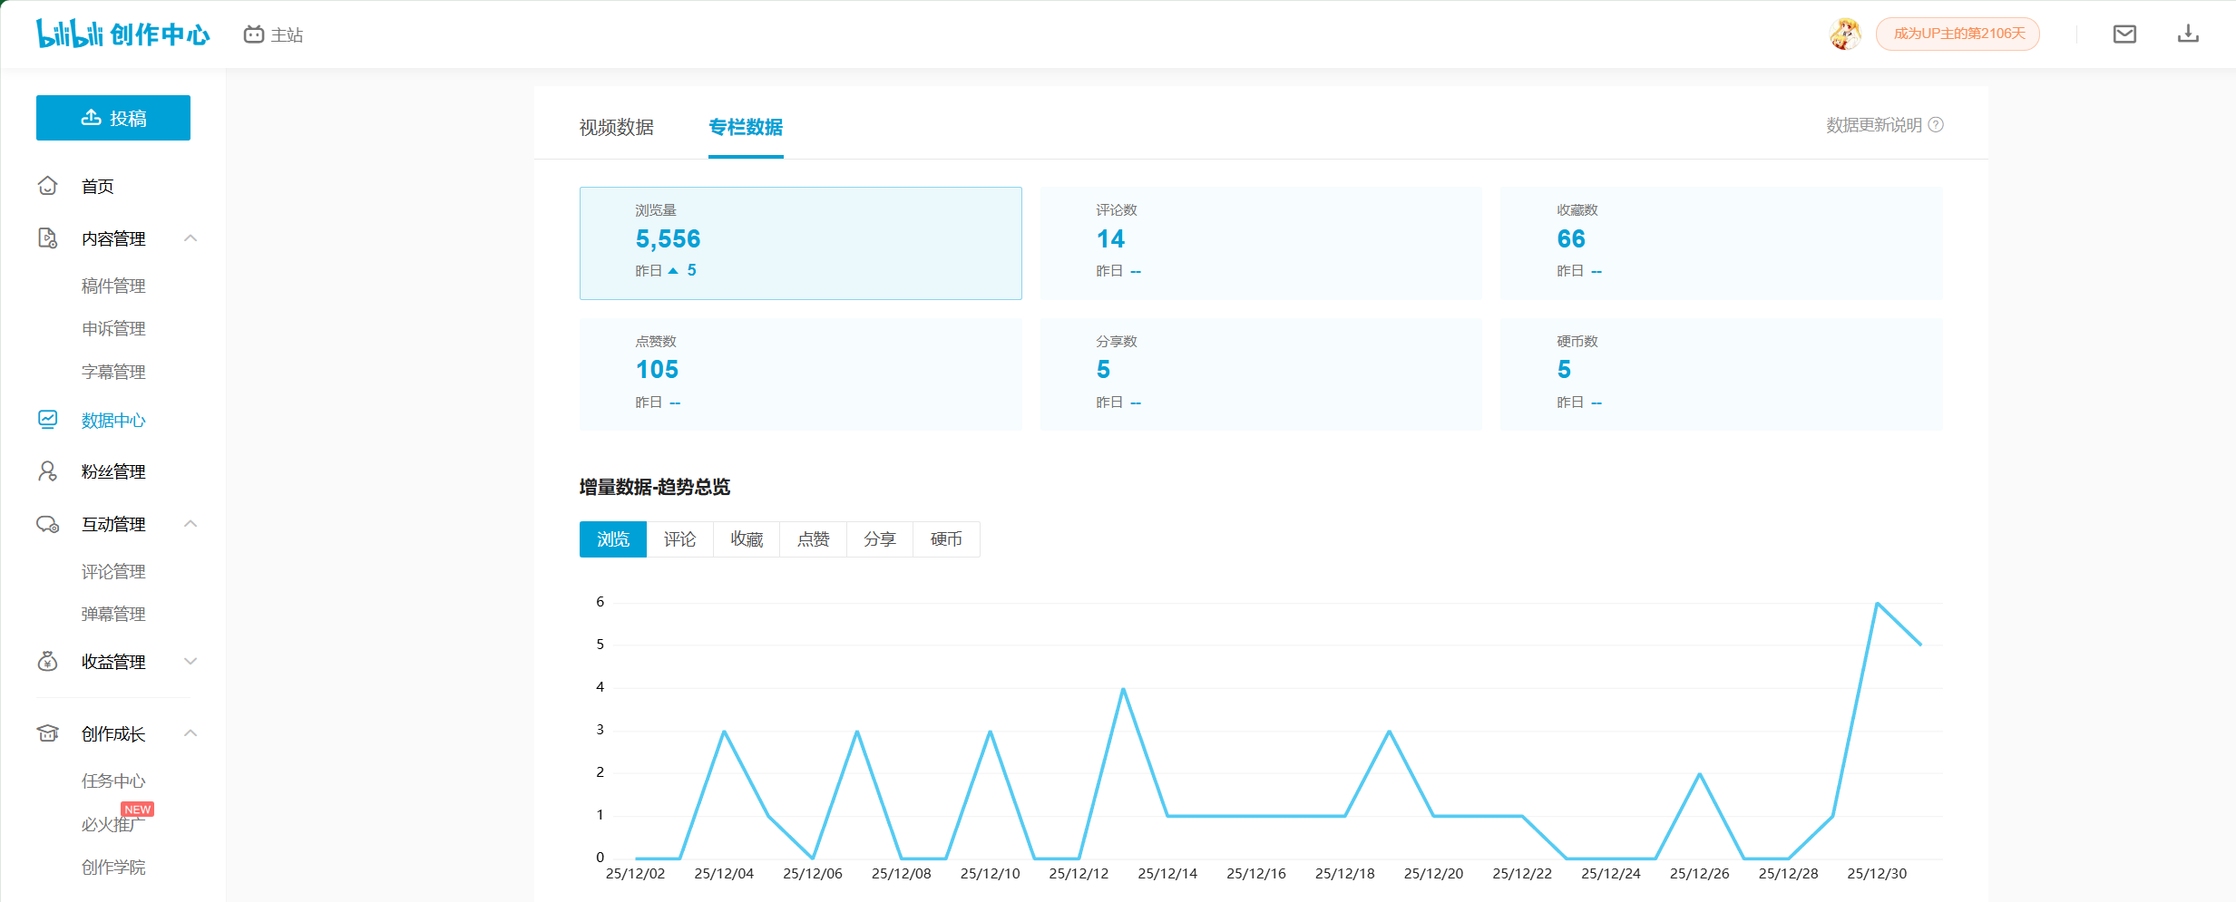Open the mail messages icon
The width and height of the screenshot is (2236, 902).
pos(2124,34)
